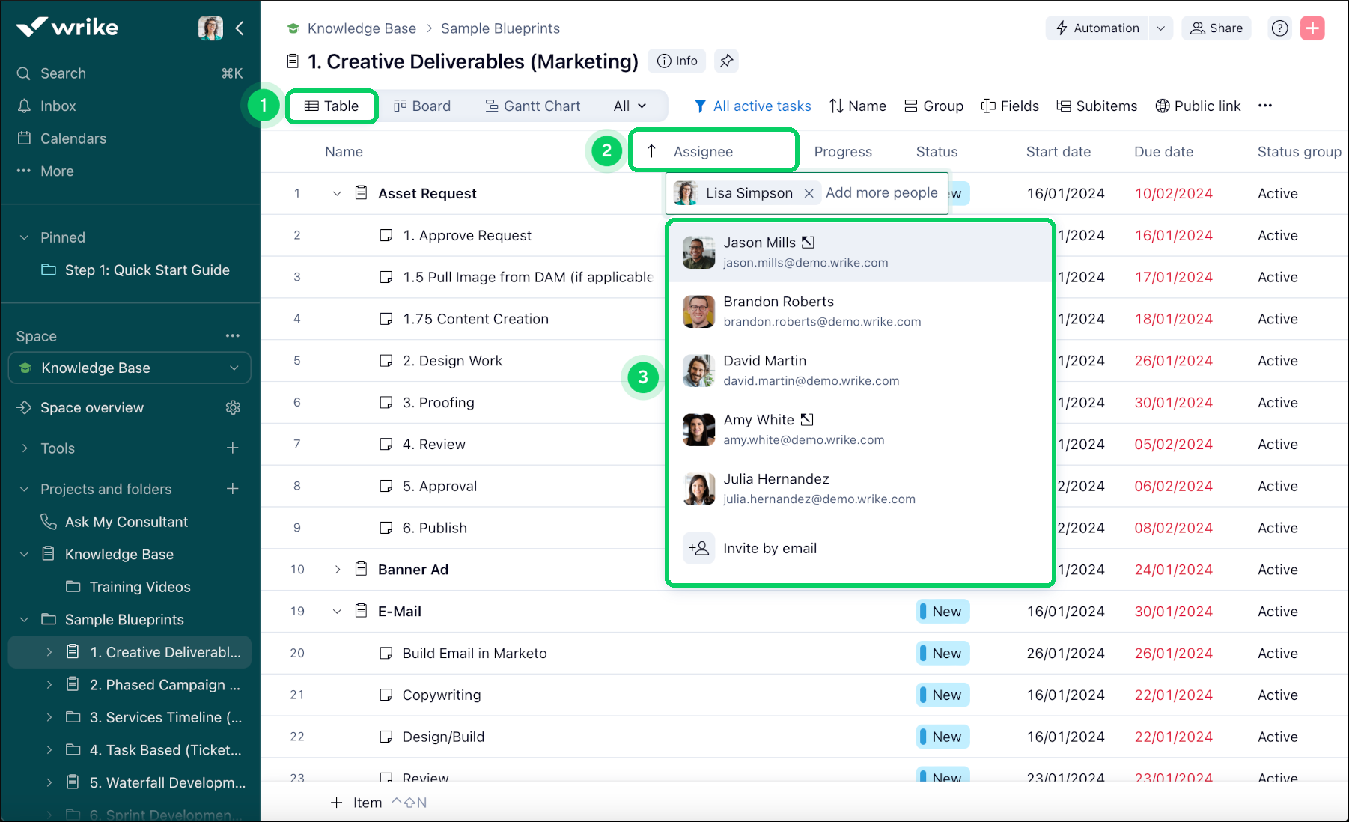Collapse the sidebar with the arrow icon
This screenshot has width=1349, height=822.
240,28
